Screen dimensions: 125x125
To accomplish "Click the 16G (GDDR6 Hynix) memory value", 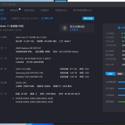I will tap(68, 52).
